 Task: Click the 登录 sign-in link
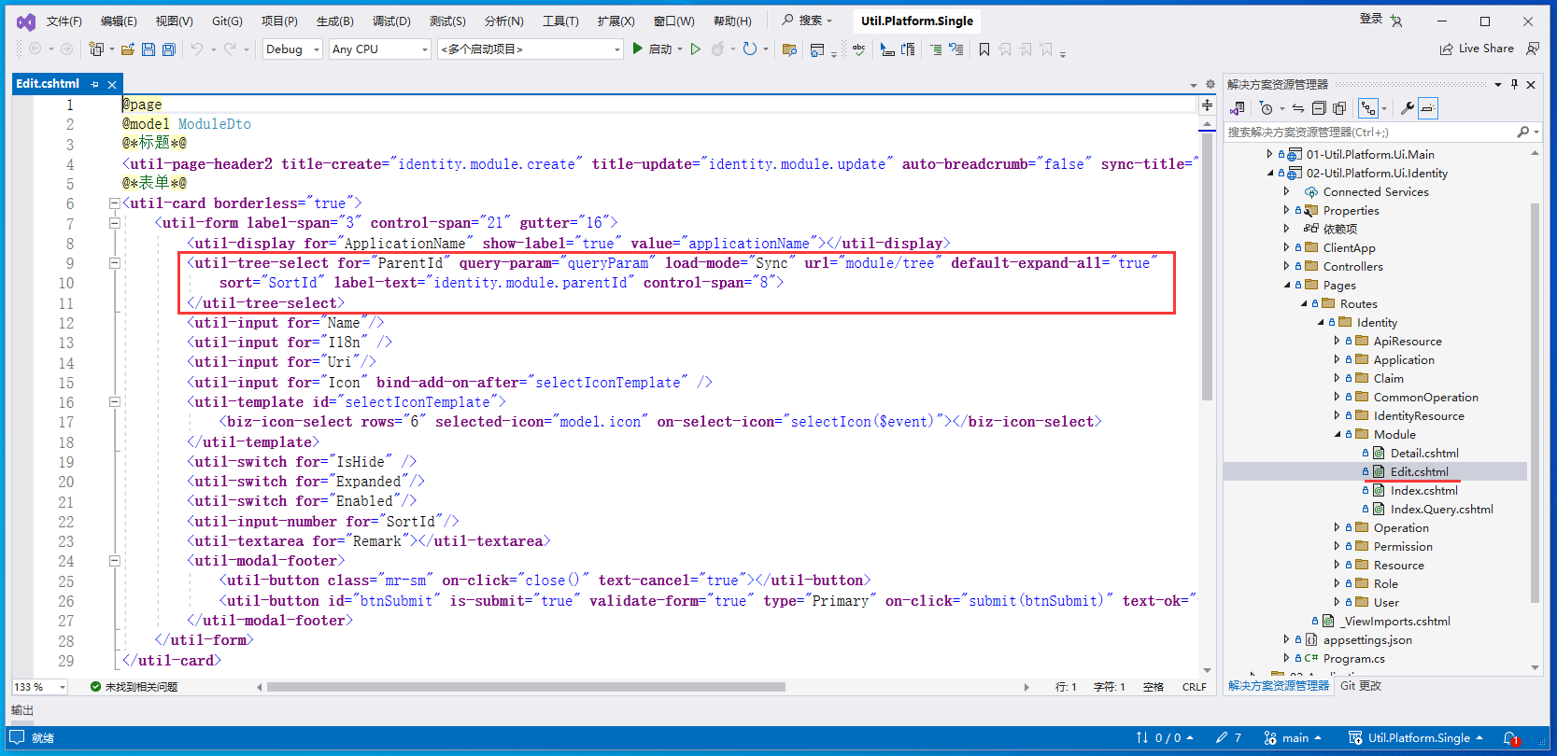click(1371, 19)
